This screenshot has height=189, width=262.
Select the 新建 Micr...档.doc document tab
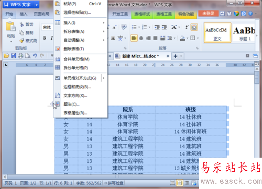click(140, 56)
